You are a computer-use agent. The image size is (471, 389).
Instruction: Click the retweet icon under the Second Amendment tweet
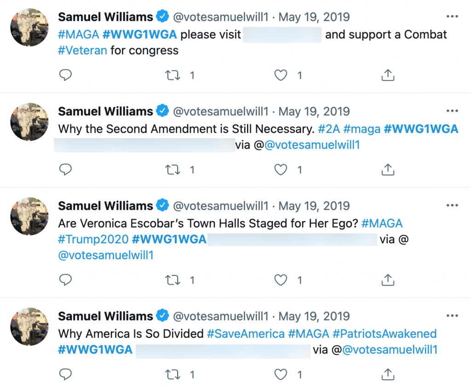[x=172, y=169]
